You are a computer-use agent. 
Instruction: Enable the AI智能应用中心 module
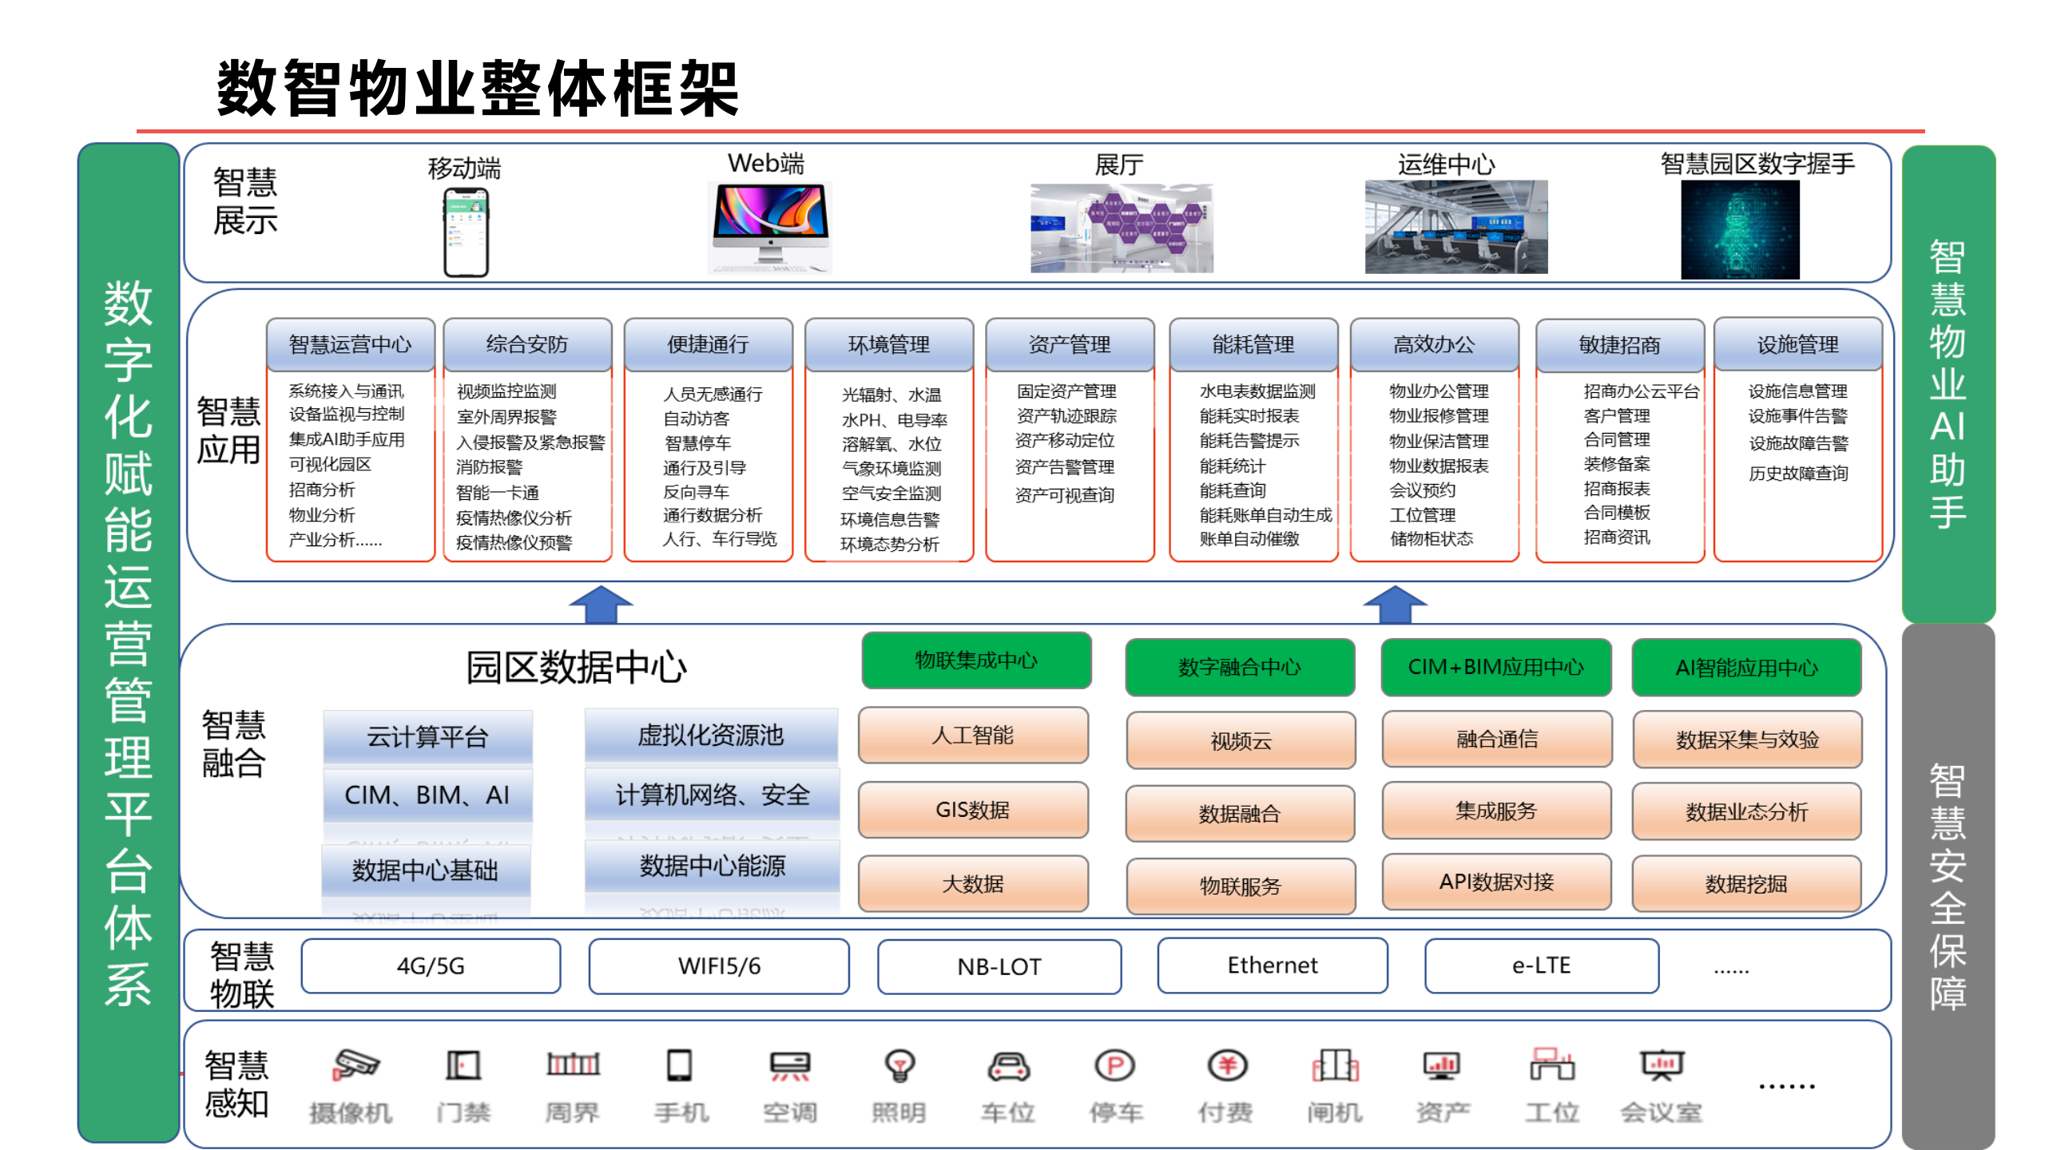tap(1746, 669)
